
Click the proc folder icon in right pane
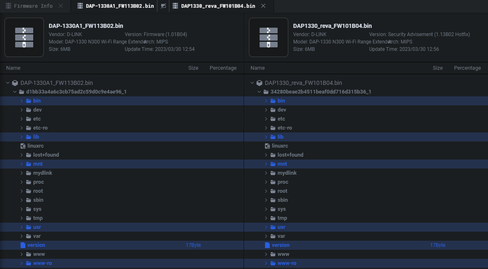coord(273,182)
